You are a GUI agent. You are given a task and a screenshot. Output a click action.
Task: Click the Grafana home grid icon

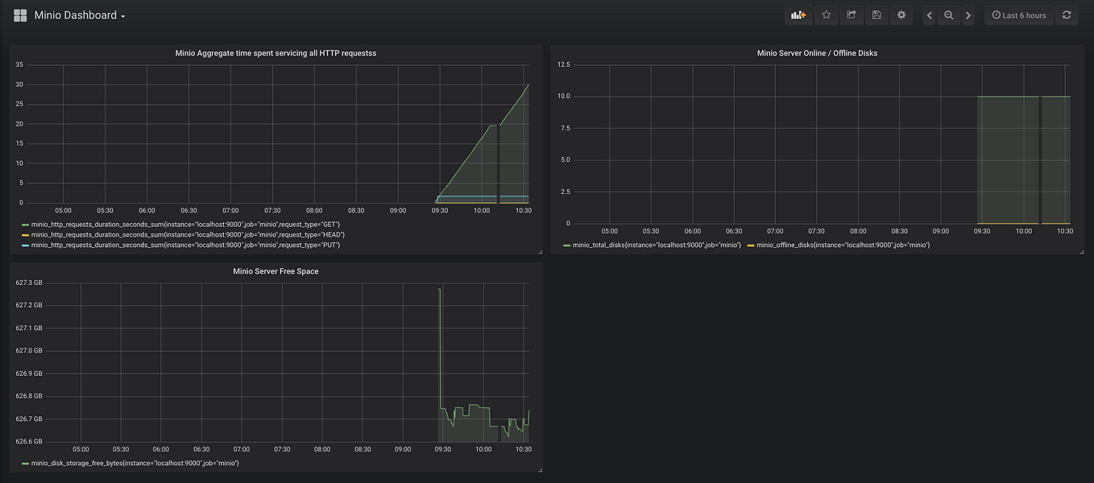click(x=20, y=15)
